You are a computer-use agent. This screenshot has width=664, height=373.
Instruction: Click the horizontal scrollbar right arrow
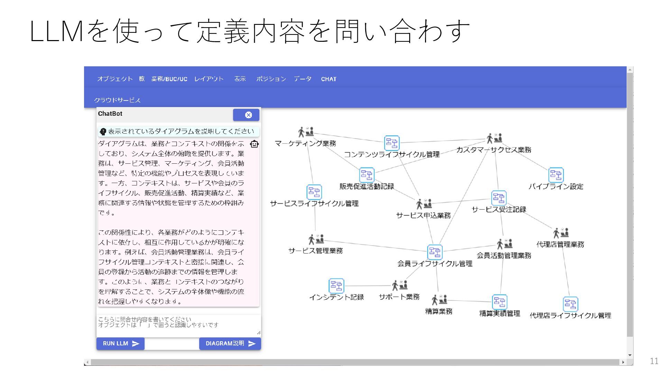pyautogui.click(x=623, y=362)
